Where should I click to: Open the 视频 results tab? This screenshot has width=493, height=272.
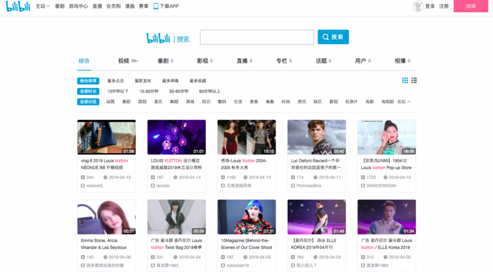tap(128, 61)
